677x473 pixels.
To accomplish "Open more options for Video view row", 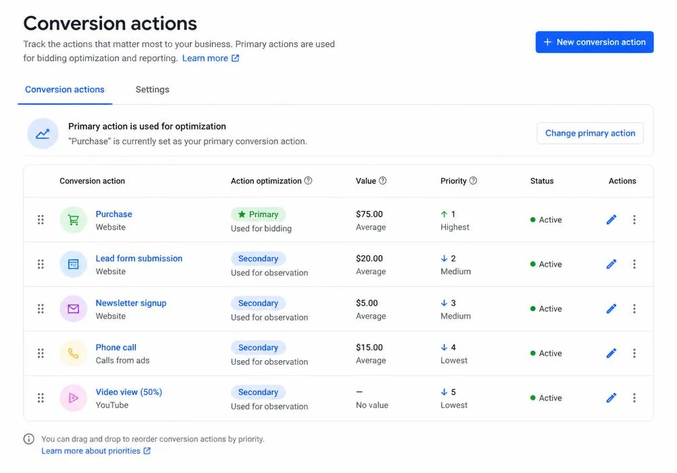I will coord(634,398).
